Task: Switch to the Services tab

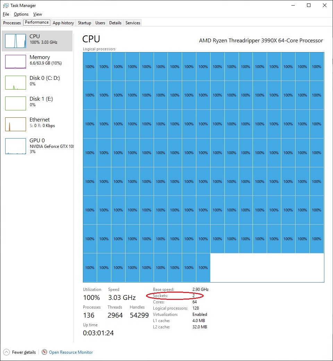Action: pyautogui.click(x=133, y=23)
